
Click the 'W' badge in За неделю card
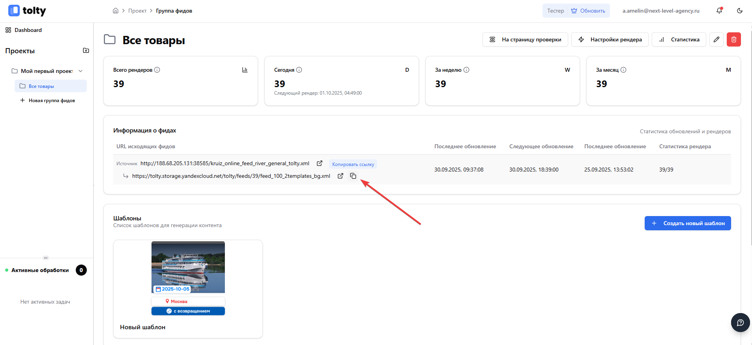coord(567,70)
